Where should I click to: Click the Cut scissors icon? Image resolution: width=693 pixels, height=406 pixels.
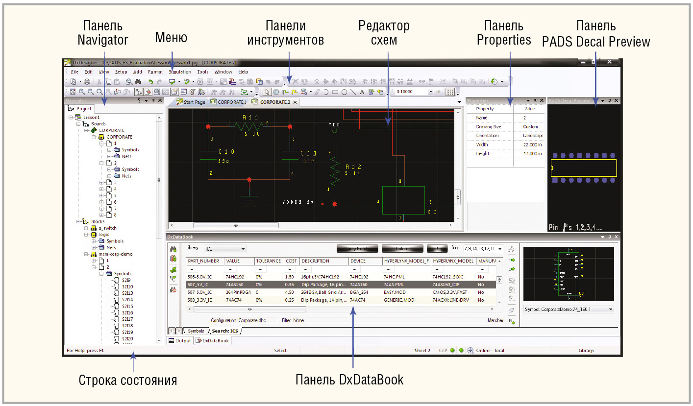coord(99,82)
